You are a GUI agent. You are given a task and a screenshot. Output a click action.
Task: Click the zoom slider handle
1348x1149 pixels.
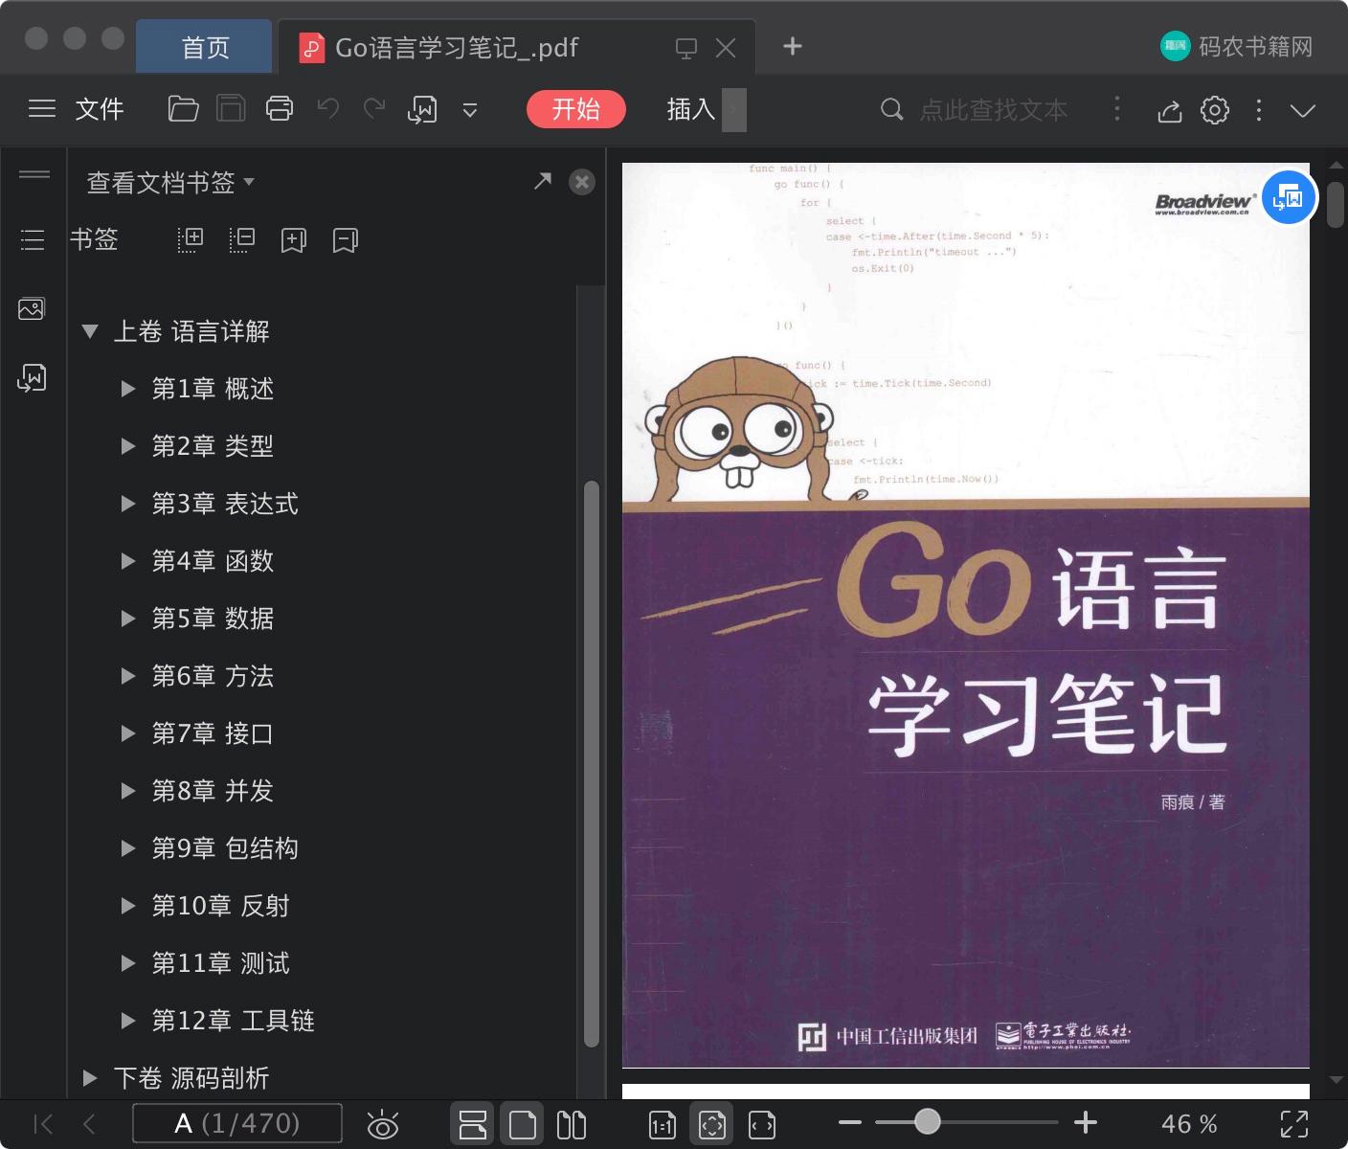927,1121
